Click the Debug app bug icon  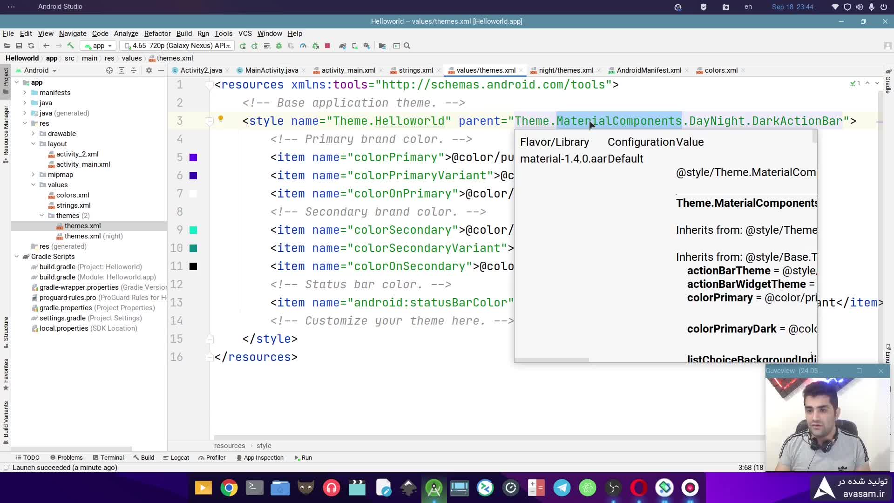point(279,46)
